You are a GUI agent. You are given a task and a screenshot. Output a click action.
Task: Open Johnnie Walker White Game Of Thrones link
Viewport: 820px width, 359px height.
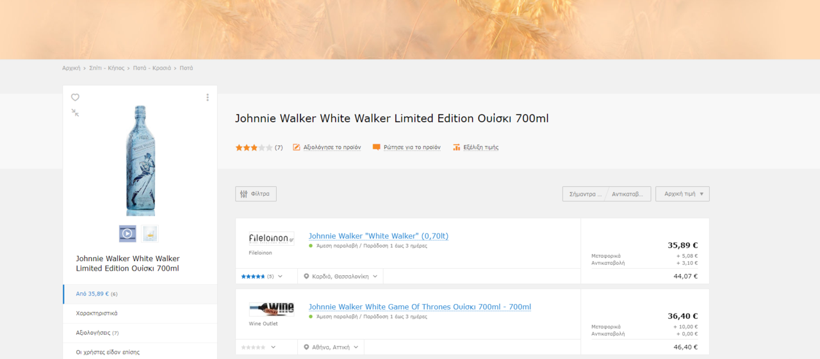(420, 307)
